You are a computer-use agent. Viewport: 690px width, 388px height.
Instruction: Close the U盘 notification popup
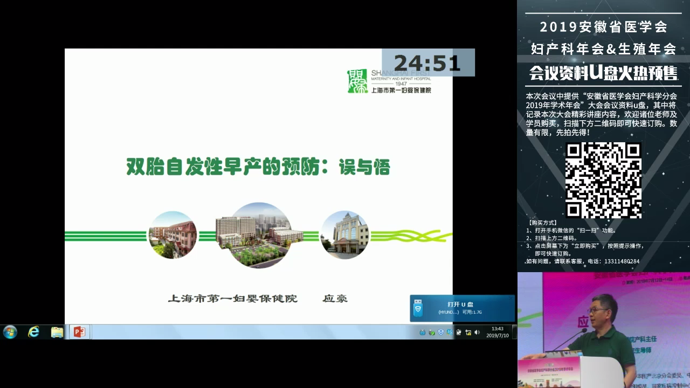[x=511, y=298]
